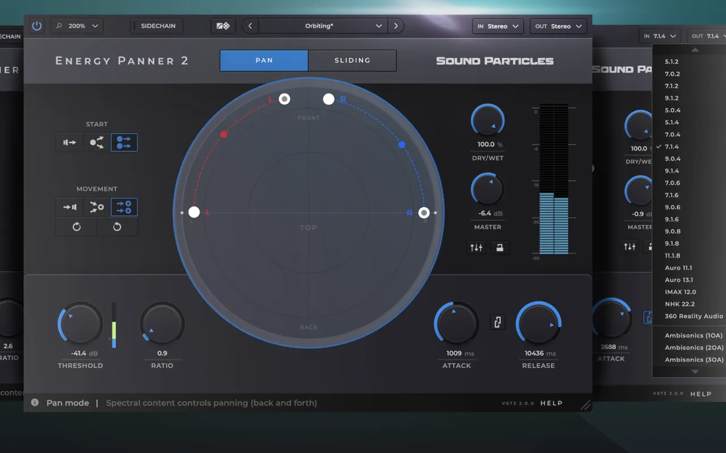The height and width of the screenshot is (453, 726).
Task: Toggle the Sidechain button
Action: (x=157, y=26)
